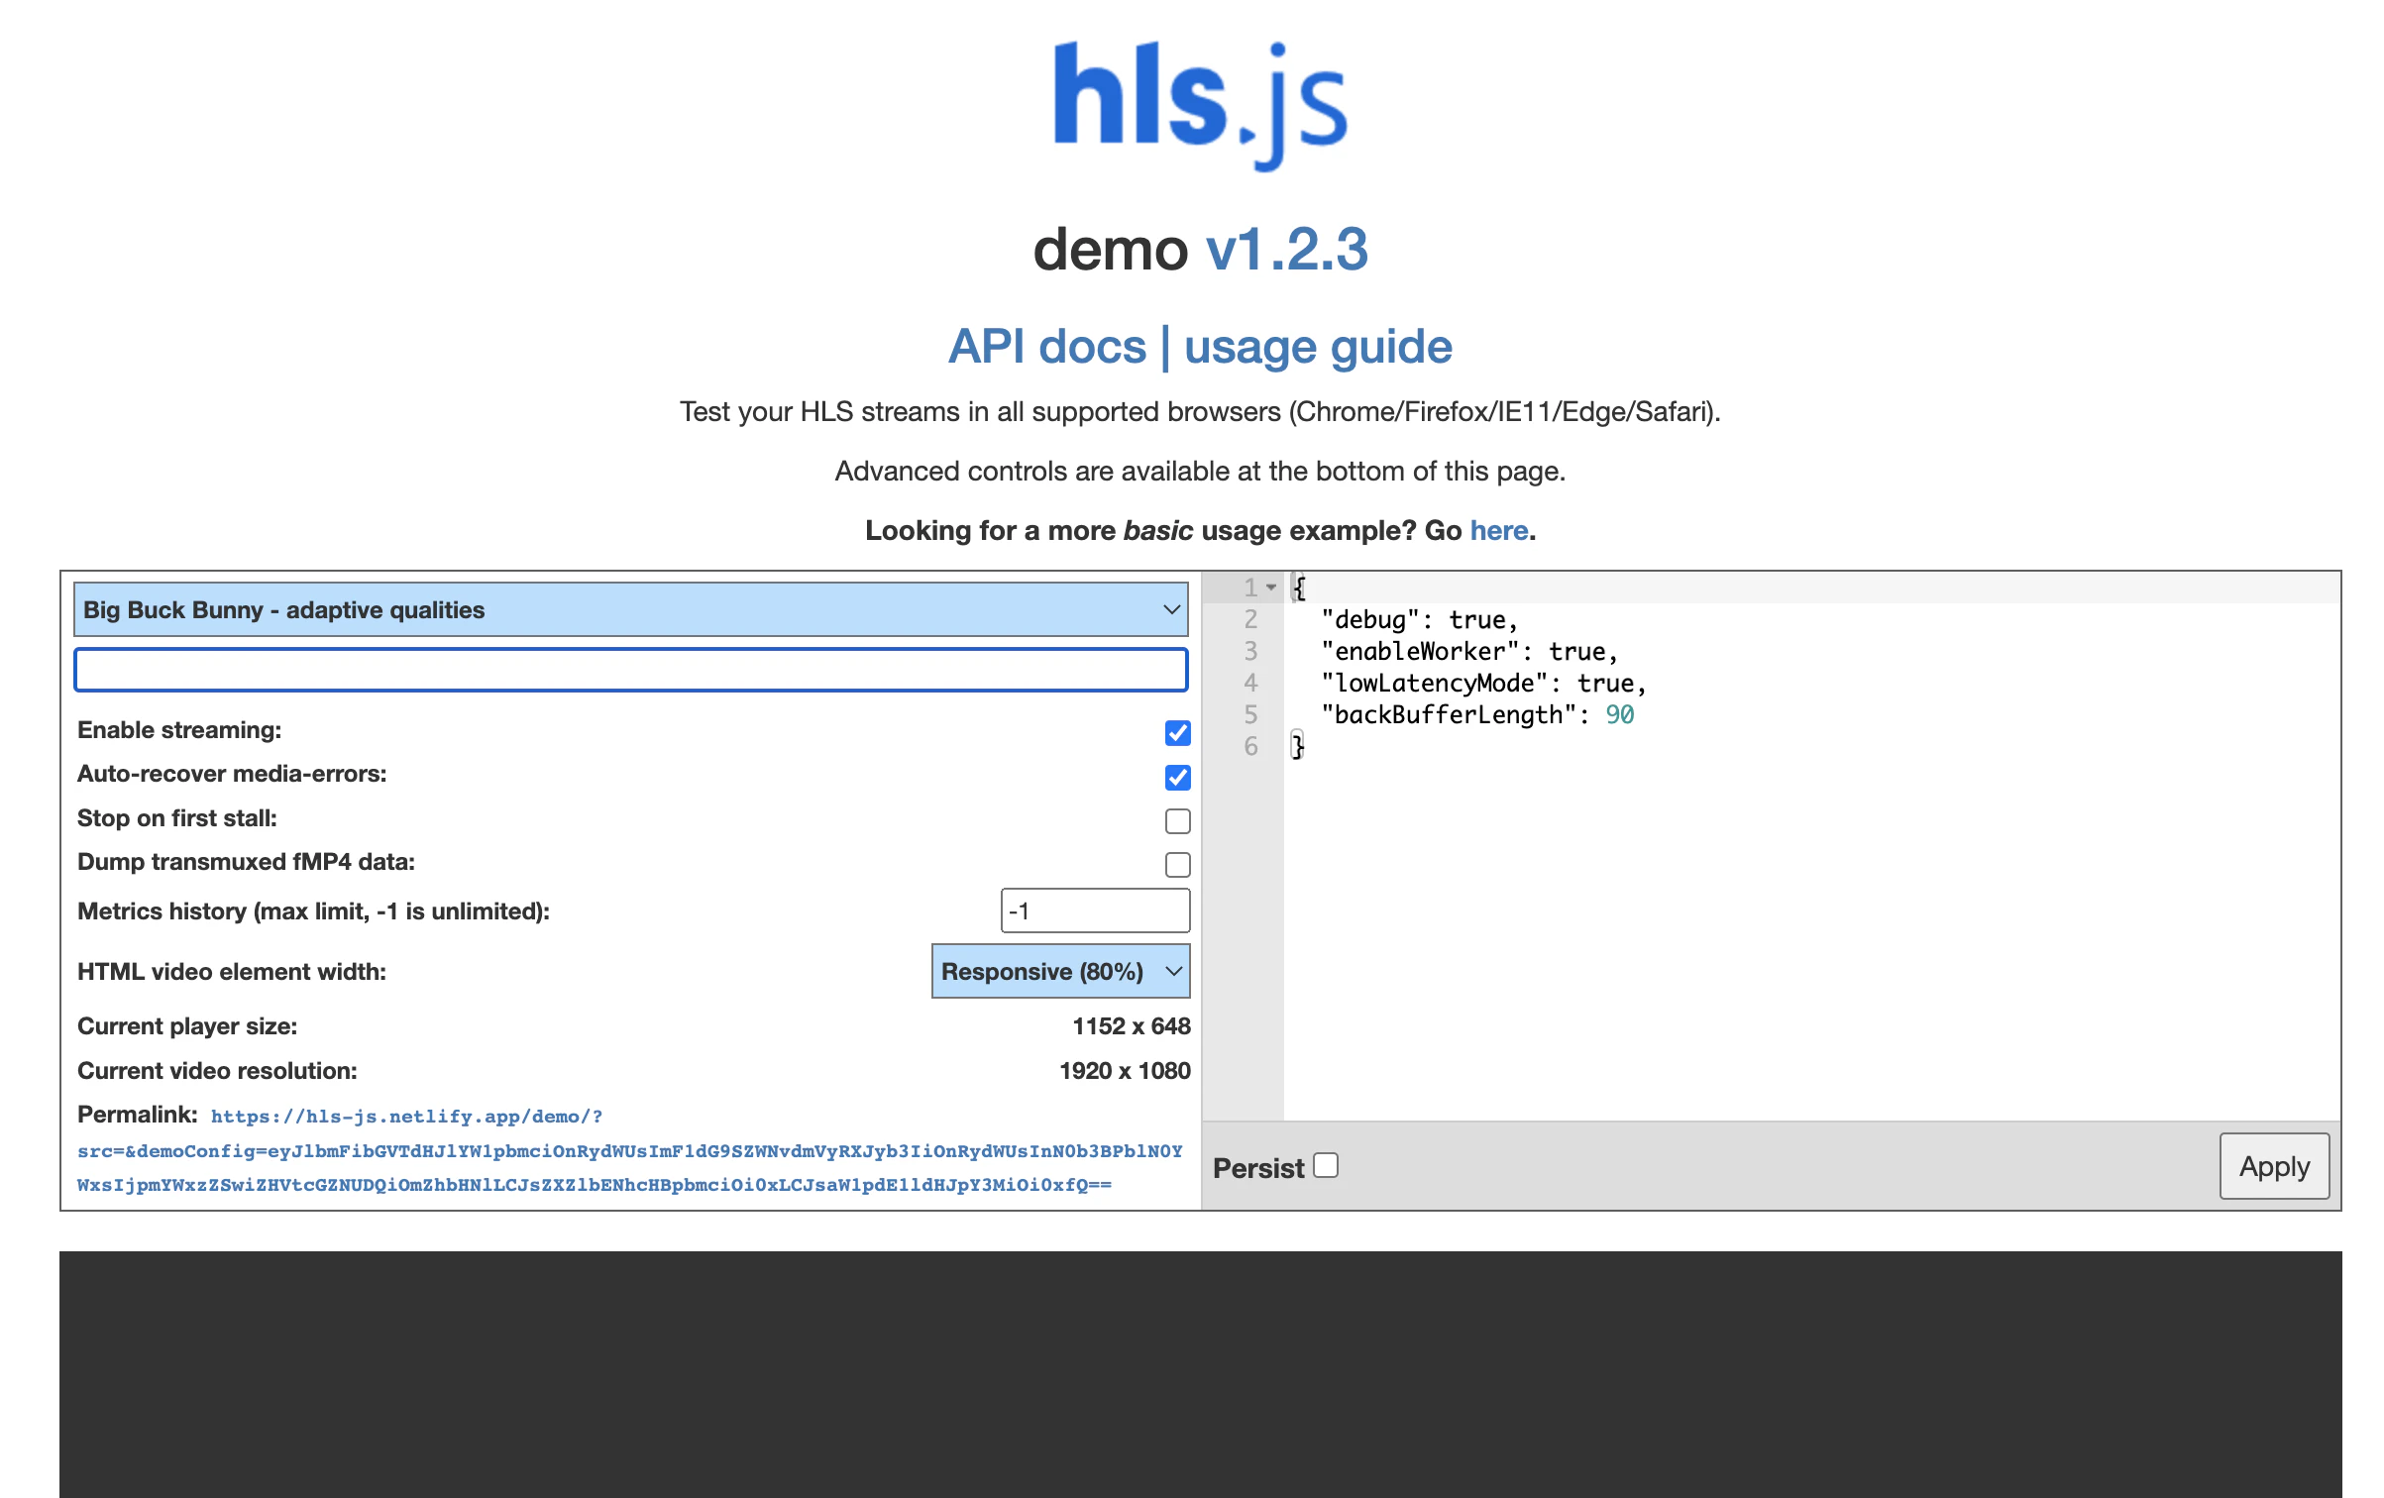Image resolution: width=2384 pixels, height=1498 pixels.
Task: Uncheck the Enable streaming checkbox
Action: pyautogui.click(x=1177, y=733)
